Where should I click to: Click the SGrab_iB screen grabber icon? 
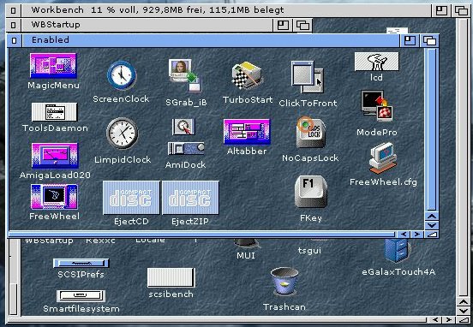click(185, 75)
